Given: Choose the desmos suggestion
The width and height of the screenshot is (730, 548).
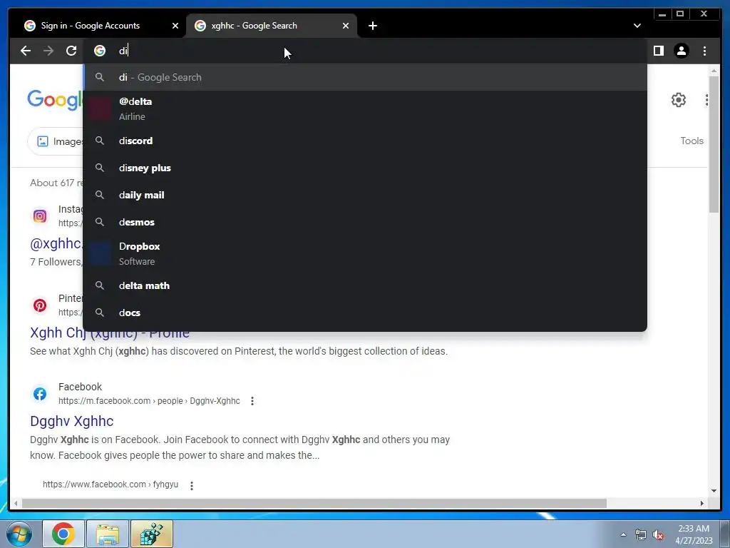Looking at the screenshot, I should (x=365, y=222).
